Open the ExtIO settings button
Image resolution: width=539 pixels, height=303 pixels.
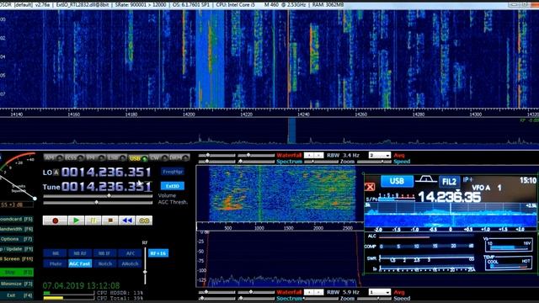click(x=173, y=186)
